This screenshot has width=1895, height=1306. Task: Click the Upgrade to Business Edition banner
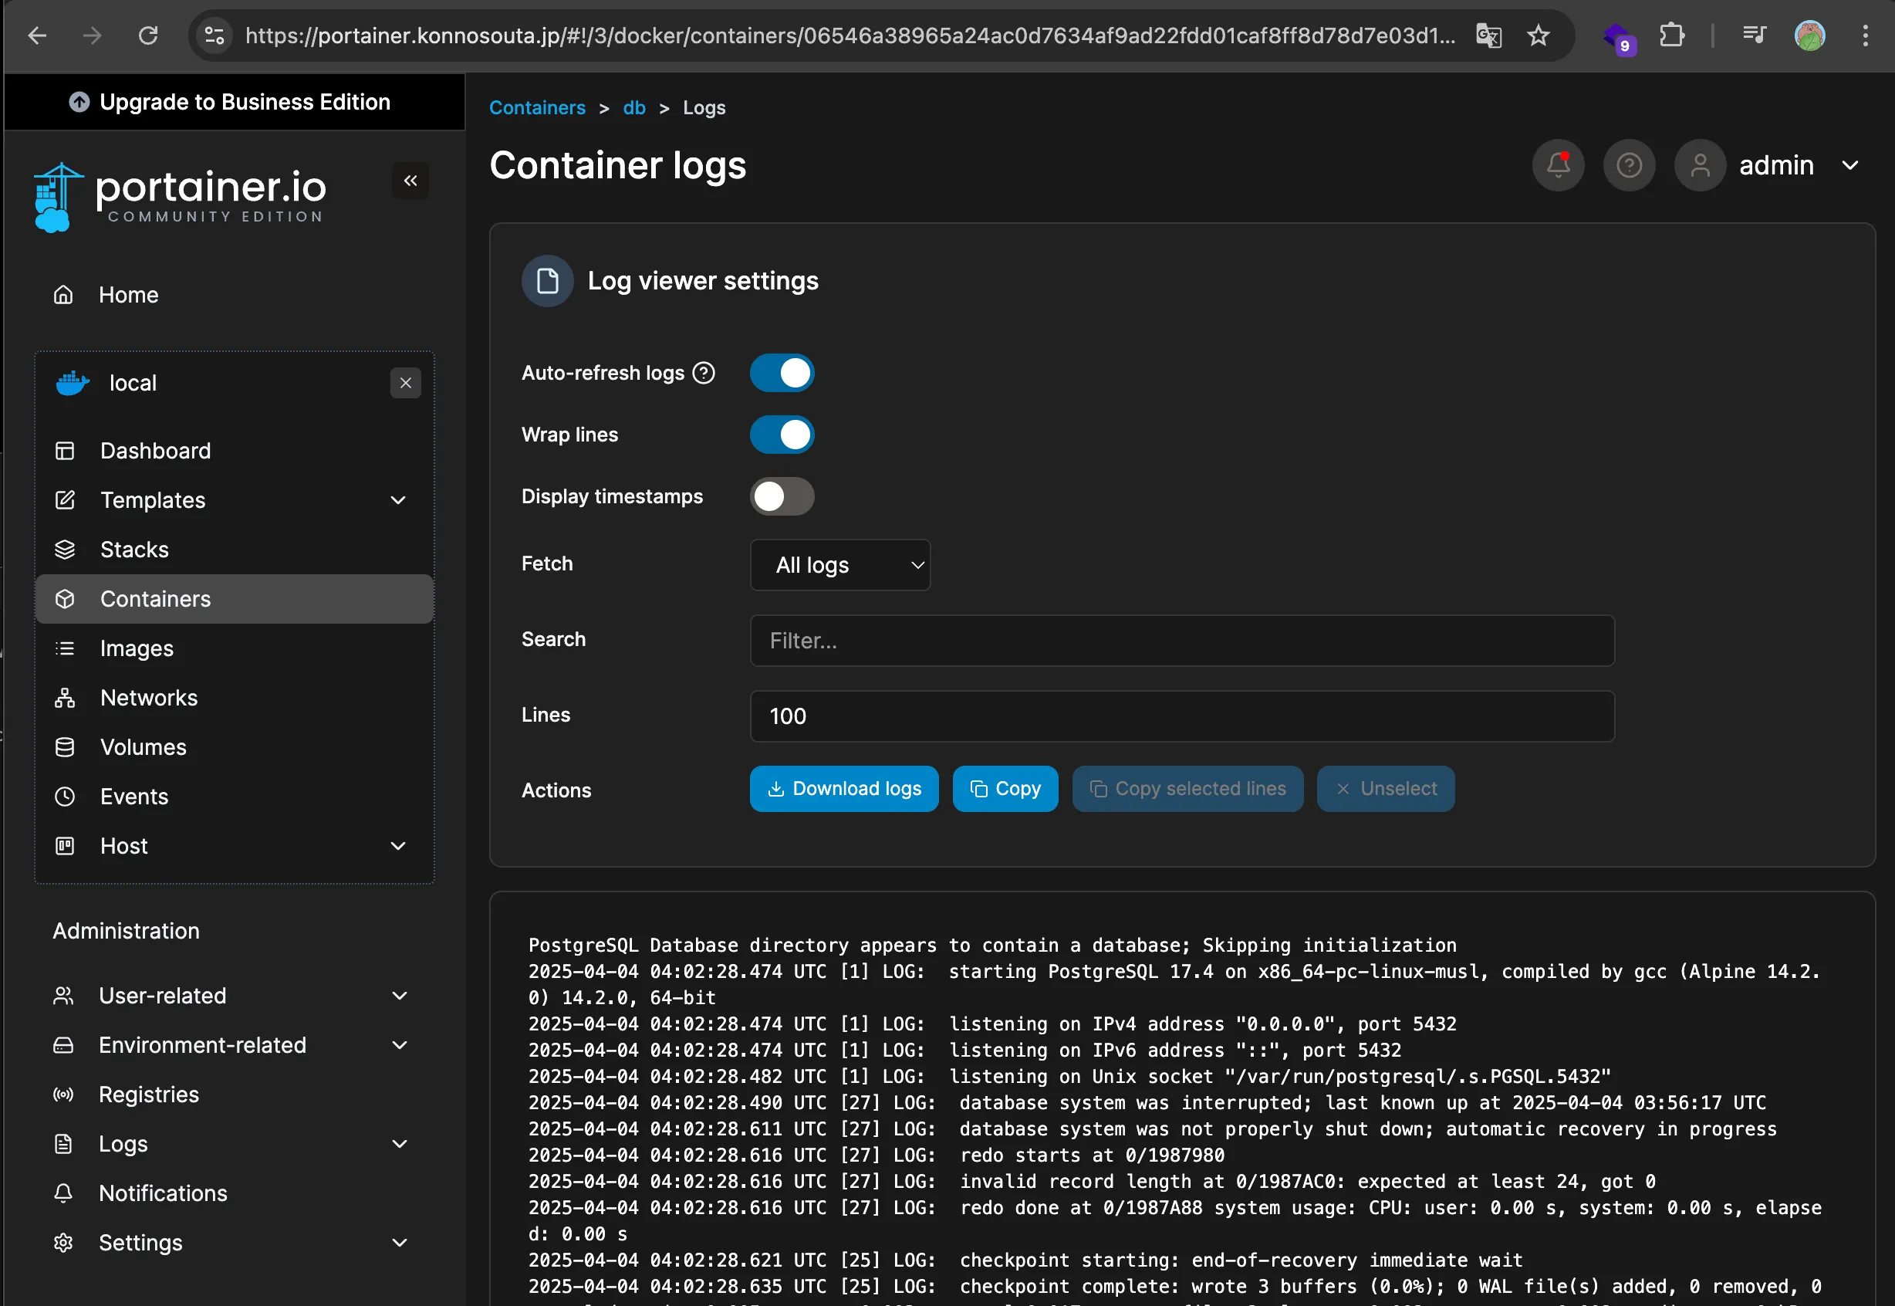(x=231, y=103)
